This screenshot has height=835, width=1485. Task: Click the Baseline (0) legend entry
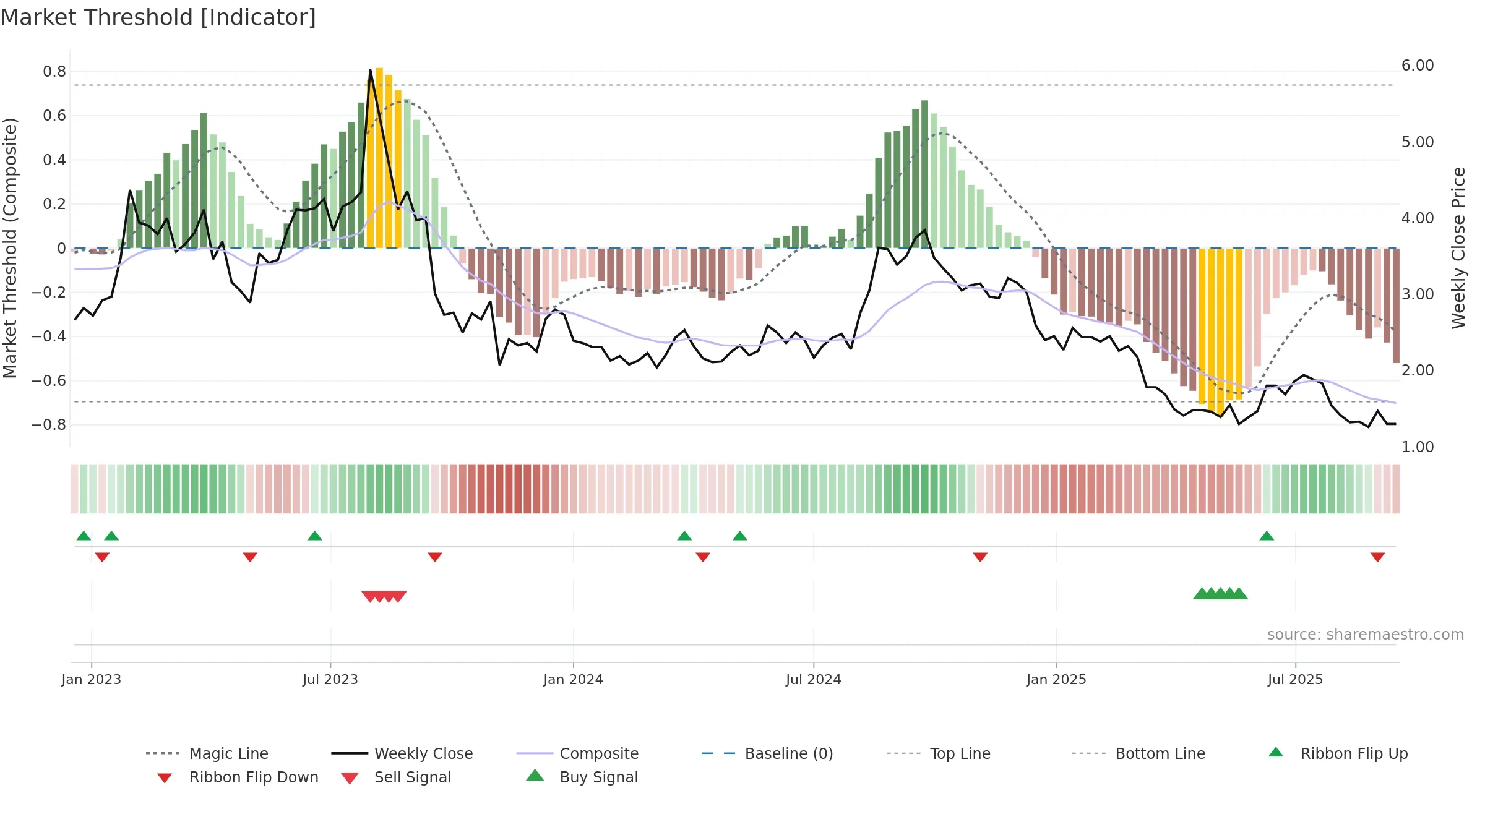[767, 753]
